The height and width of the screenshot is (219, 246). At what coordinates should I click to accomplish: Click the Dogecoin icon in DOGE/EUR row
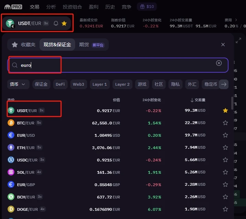click(x=11, y=209)
